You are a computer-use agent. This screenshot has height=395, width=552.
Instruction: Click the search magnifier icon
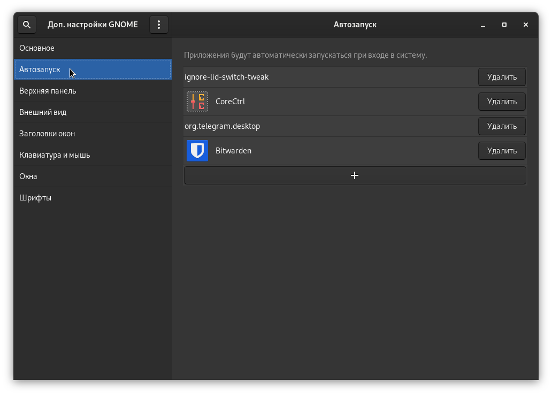[27, 25]
